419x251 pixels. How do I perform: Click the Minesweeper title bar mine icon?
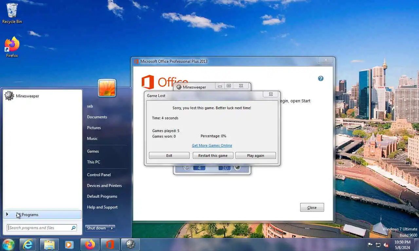pyautogui.click(x=179, y=87)
